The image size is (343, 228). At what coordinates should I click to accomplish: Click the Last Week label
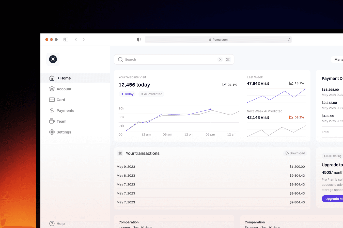click(x=255, y=77)
